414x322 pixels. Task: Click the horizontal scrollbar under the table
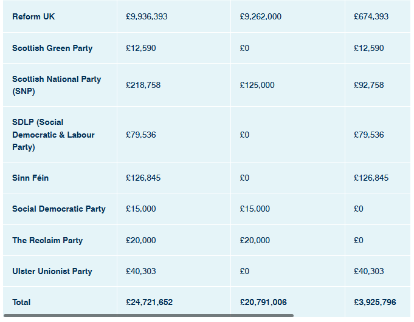click(x=149, y=315)
